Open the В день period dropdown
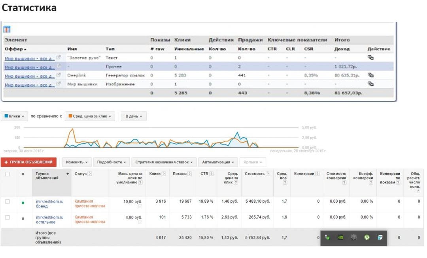Image resolution: width=427 pixels, height=258 pixels. point(134,116)
